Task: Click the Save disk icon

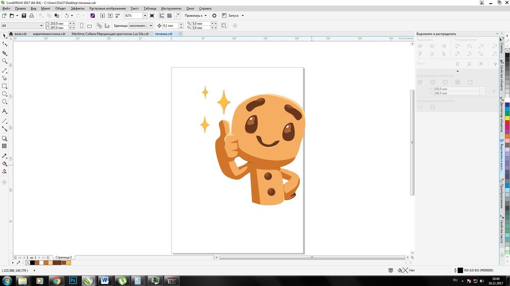Action: click(x=24, y=16)
